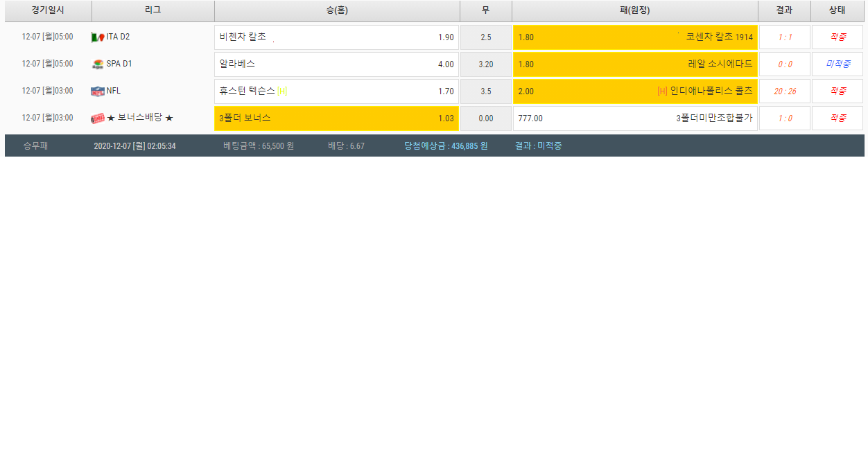This screenshot has width=868, height=449.
Task: Select the 코센차 칼초 1914 away cell
Action: click(x=634, y=37)
